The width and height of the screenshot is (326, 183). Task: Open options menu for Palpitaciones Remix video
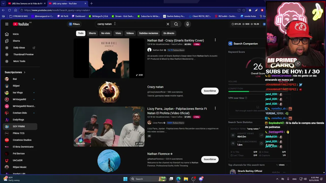(215, 108)
